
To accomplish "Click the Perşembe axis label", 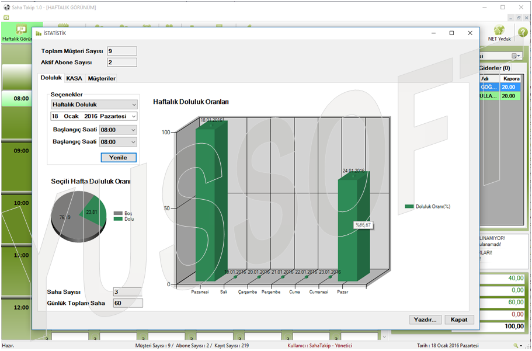I will tap(271, 292).
